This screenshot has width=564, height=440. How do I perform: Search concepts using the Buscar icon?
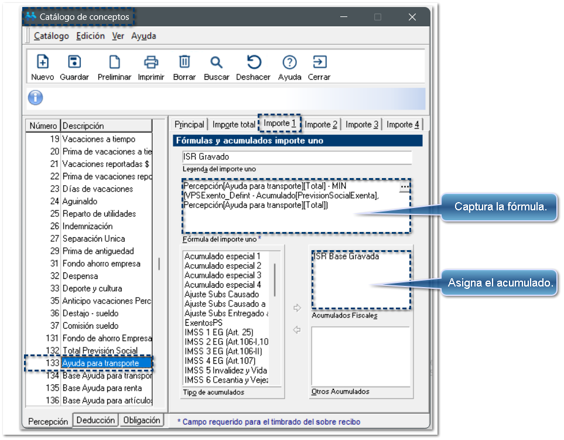click(217, 62)
